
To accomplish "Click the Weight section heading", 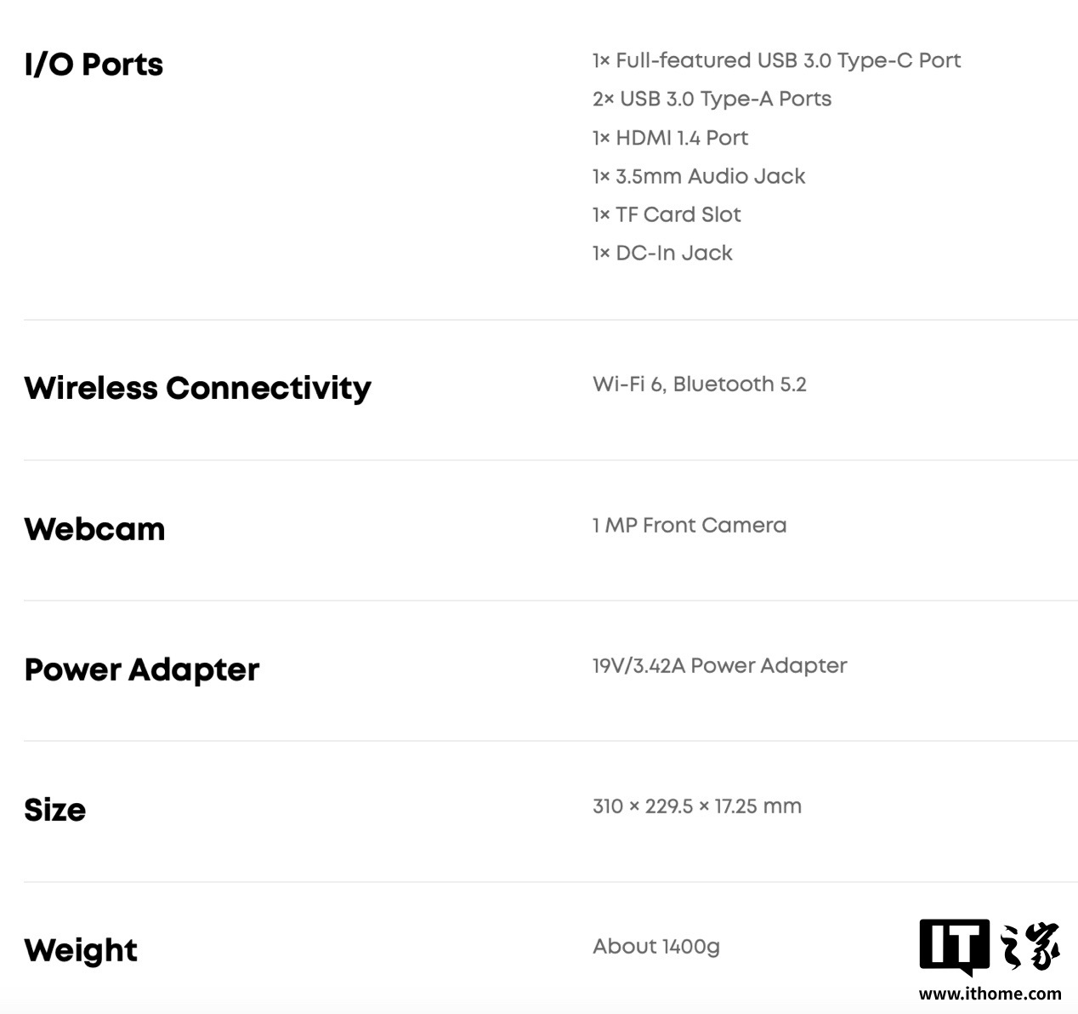I will pos(81,950).
